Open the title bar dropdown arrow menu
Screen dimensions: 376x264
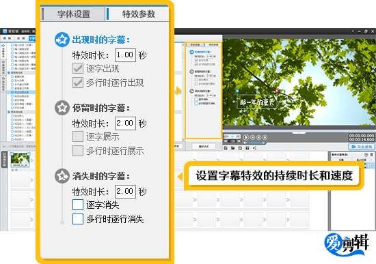coord(353,31)
